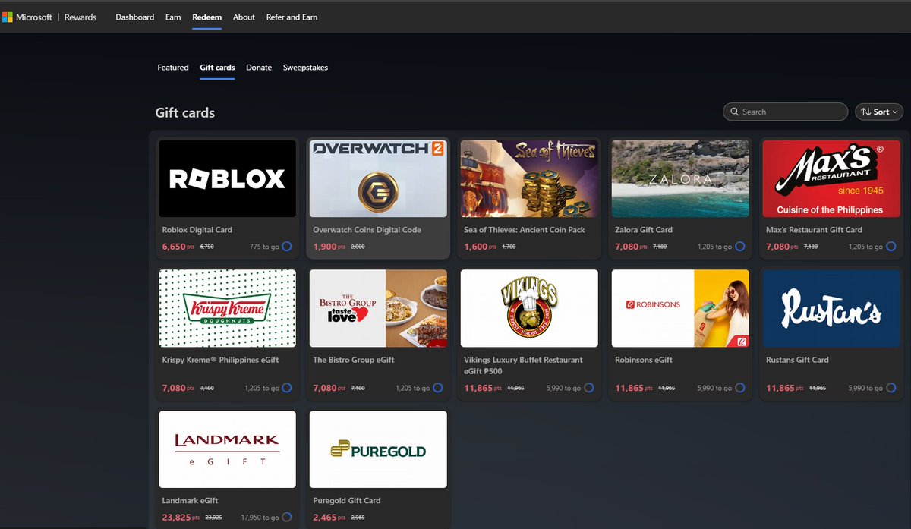Open the Krispy Kreme card image

tap(227, 308)
